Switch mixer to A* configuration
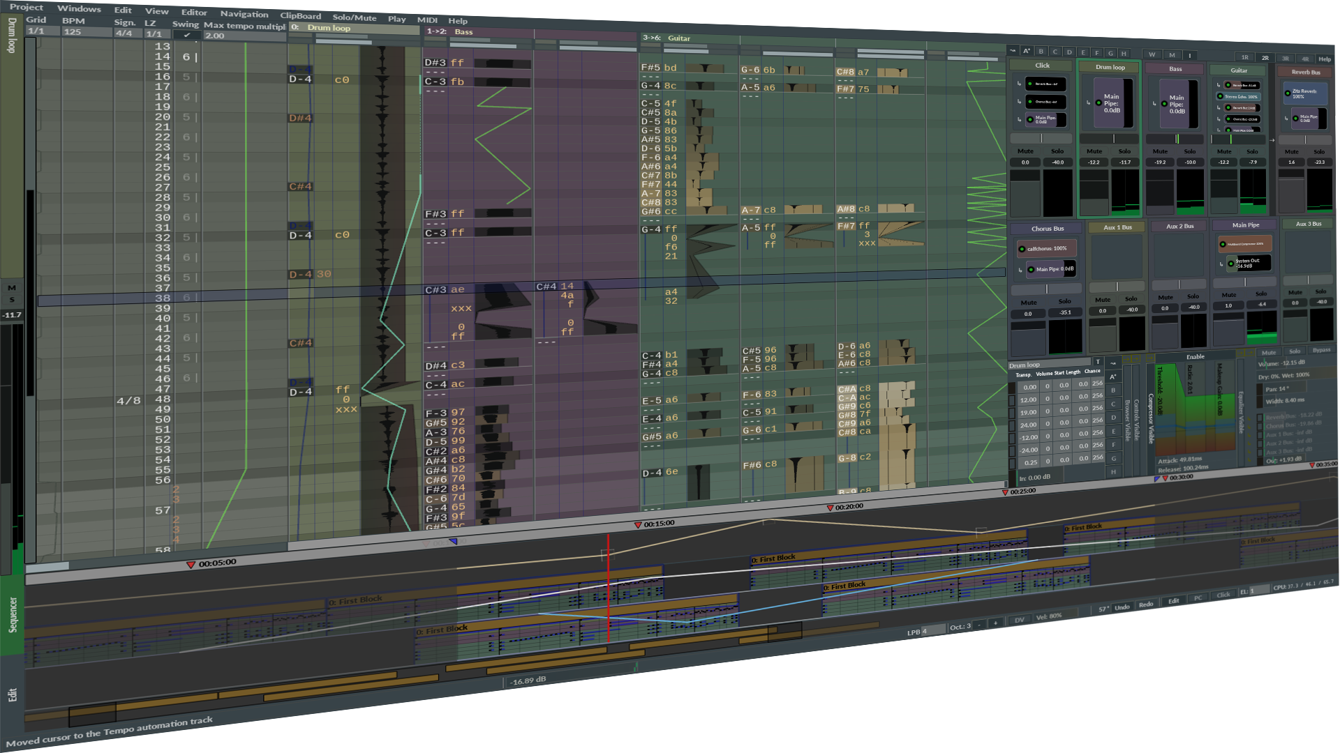 pyautogui.click(x=1027, y=51)
